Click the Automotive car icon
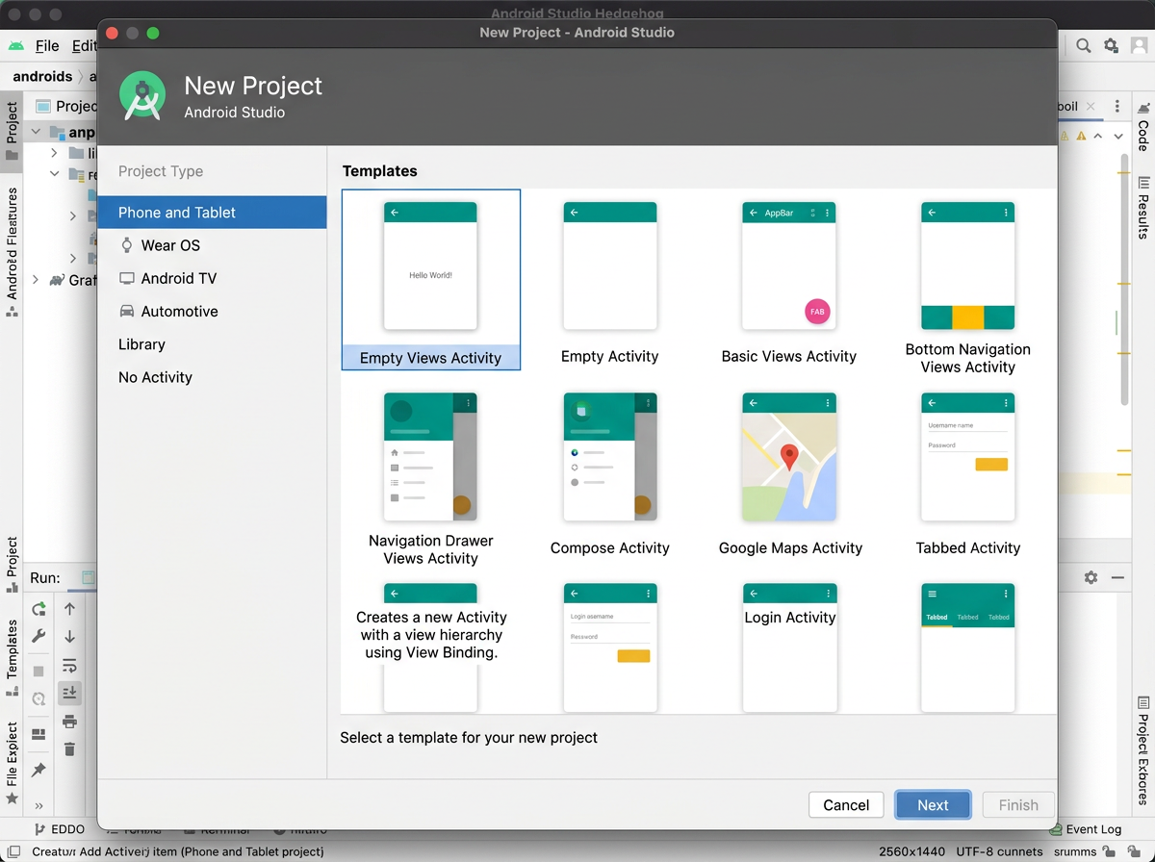1155x862 pixels. coord(126,311)
